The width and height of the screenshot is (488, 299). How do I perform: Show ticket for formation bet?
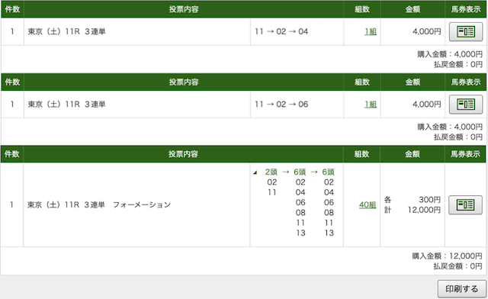465,204
